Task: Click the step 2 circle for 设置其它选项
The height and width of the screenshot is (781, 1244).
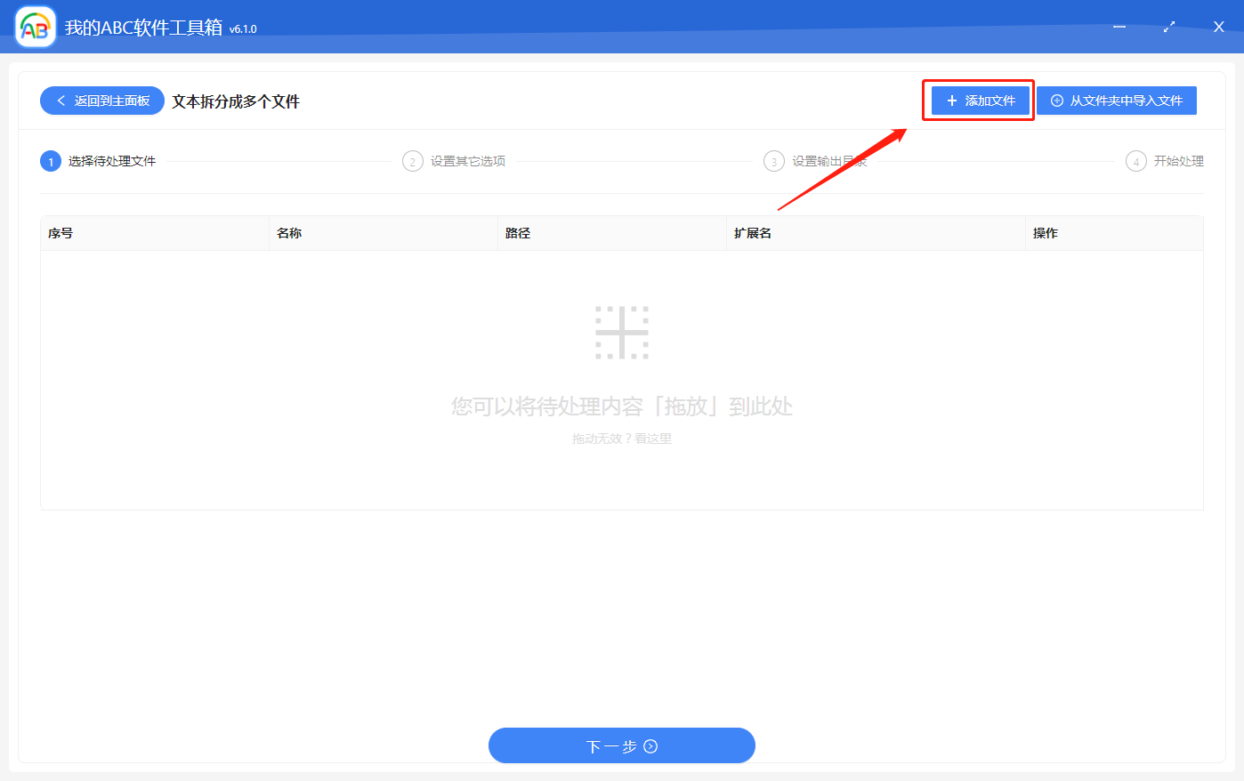Action: (412, 161)
